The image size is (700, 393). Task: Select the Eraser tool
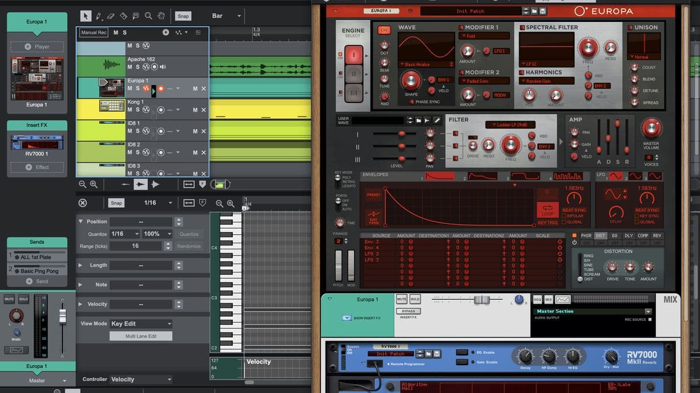click(111, 16)
